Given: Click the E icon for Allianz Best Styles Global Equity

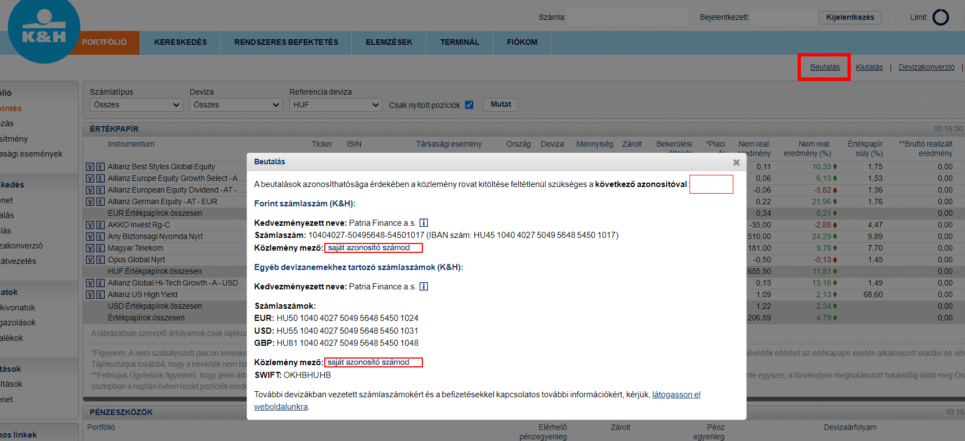Looking at the screenshot, I should 100,167.
